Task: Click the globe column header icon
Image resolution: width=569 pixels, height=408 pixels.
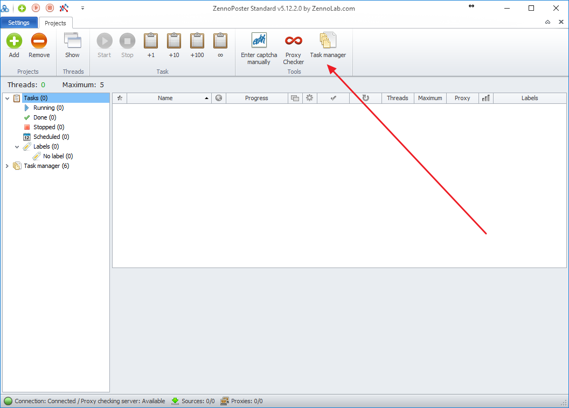Action: (x=219, y=98)
